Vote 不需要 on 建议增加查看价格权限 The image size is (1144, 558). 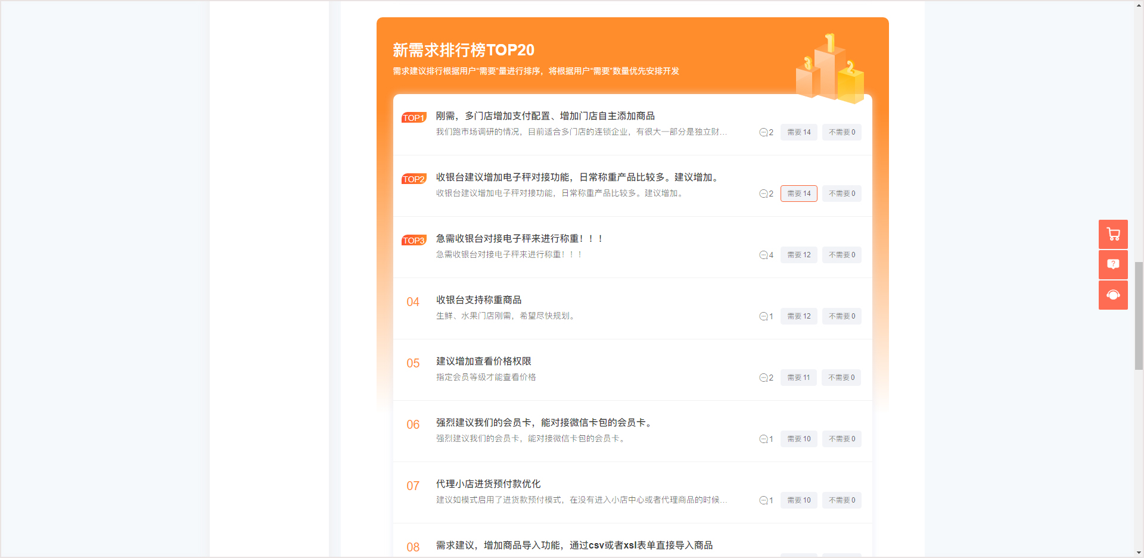click(x=841, y=378)
